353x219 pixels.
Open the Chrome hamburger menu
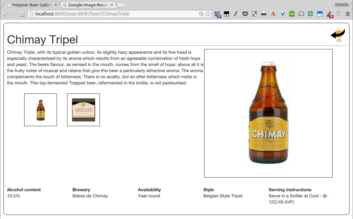(348, 14)
